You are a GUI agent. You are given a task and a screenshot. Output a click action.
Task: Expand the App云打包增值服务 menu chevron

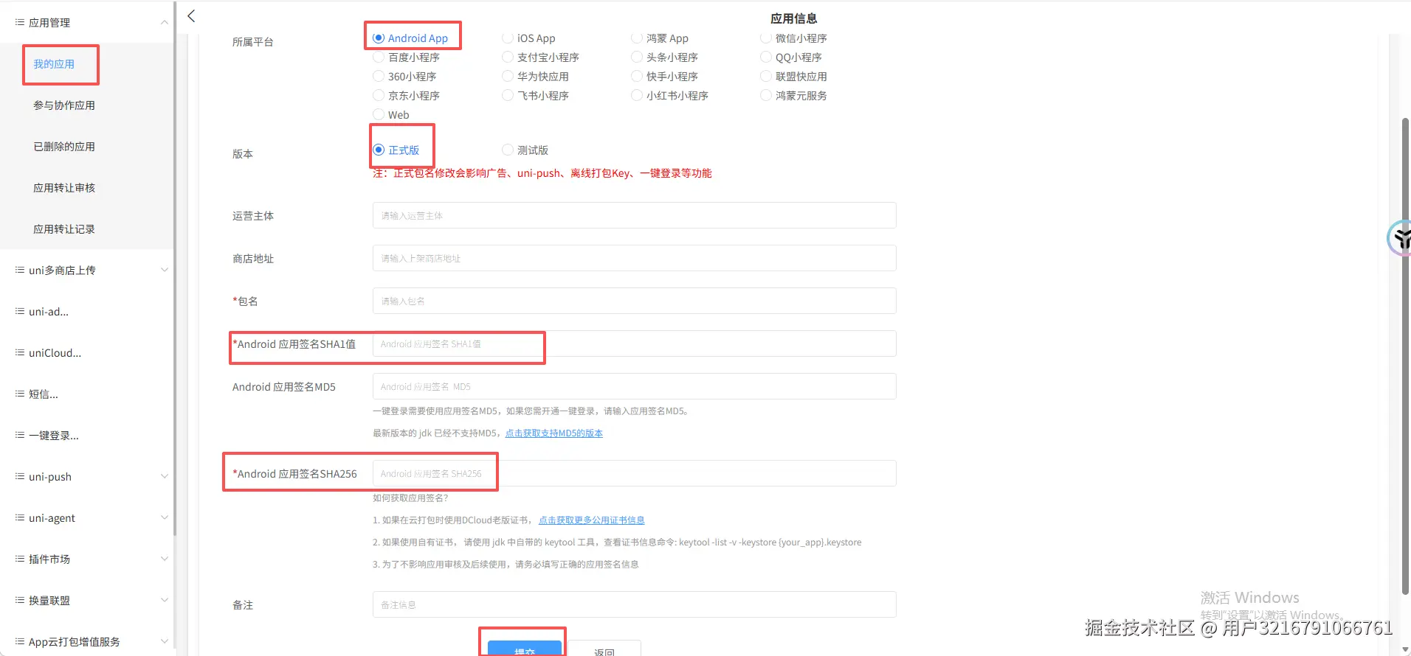pos(164,642)
